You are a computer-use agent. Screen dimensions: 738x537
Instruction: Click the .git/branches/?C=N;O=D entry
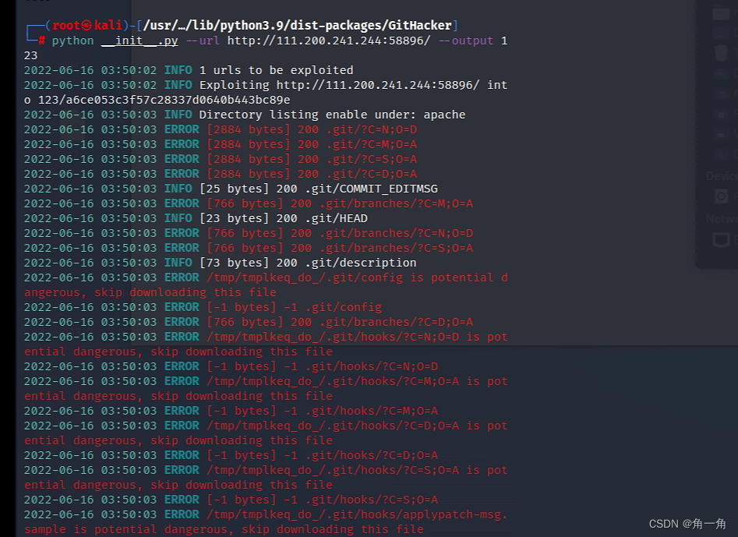397,234
